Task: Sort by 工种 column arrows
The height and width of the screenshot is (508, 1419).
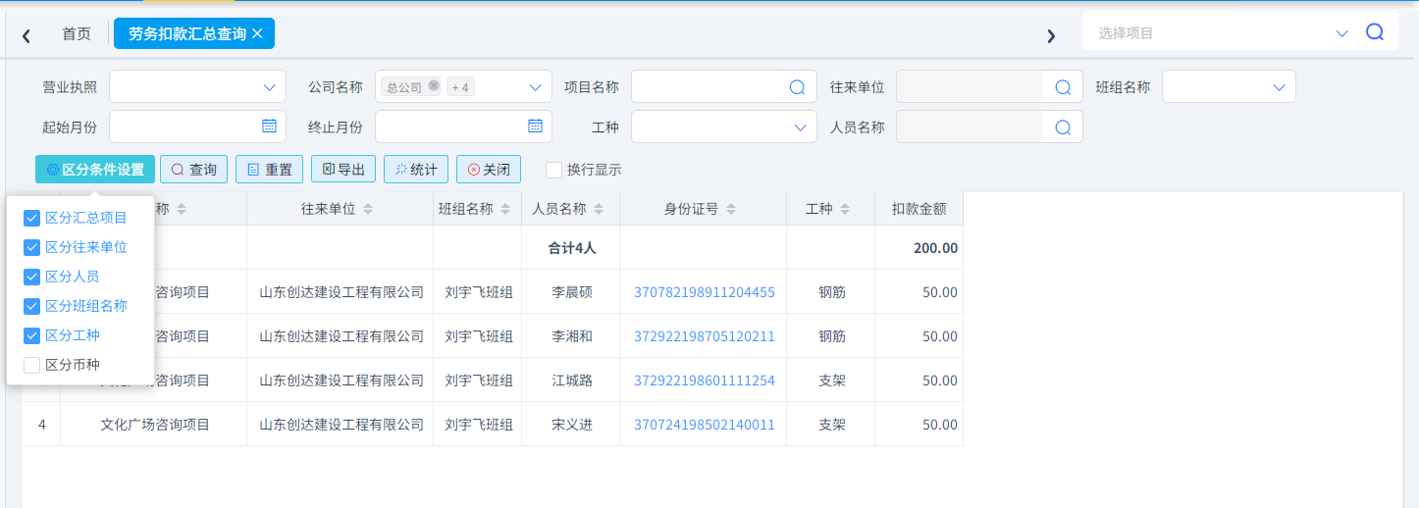Action: click(846, 209)
